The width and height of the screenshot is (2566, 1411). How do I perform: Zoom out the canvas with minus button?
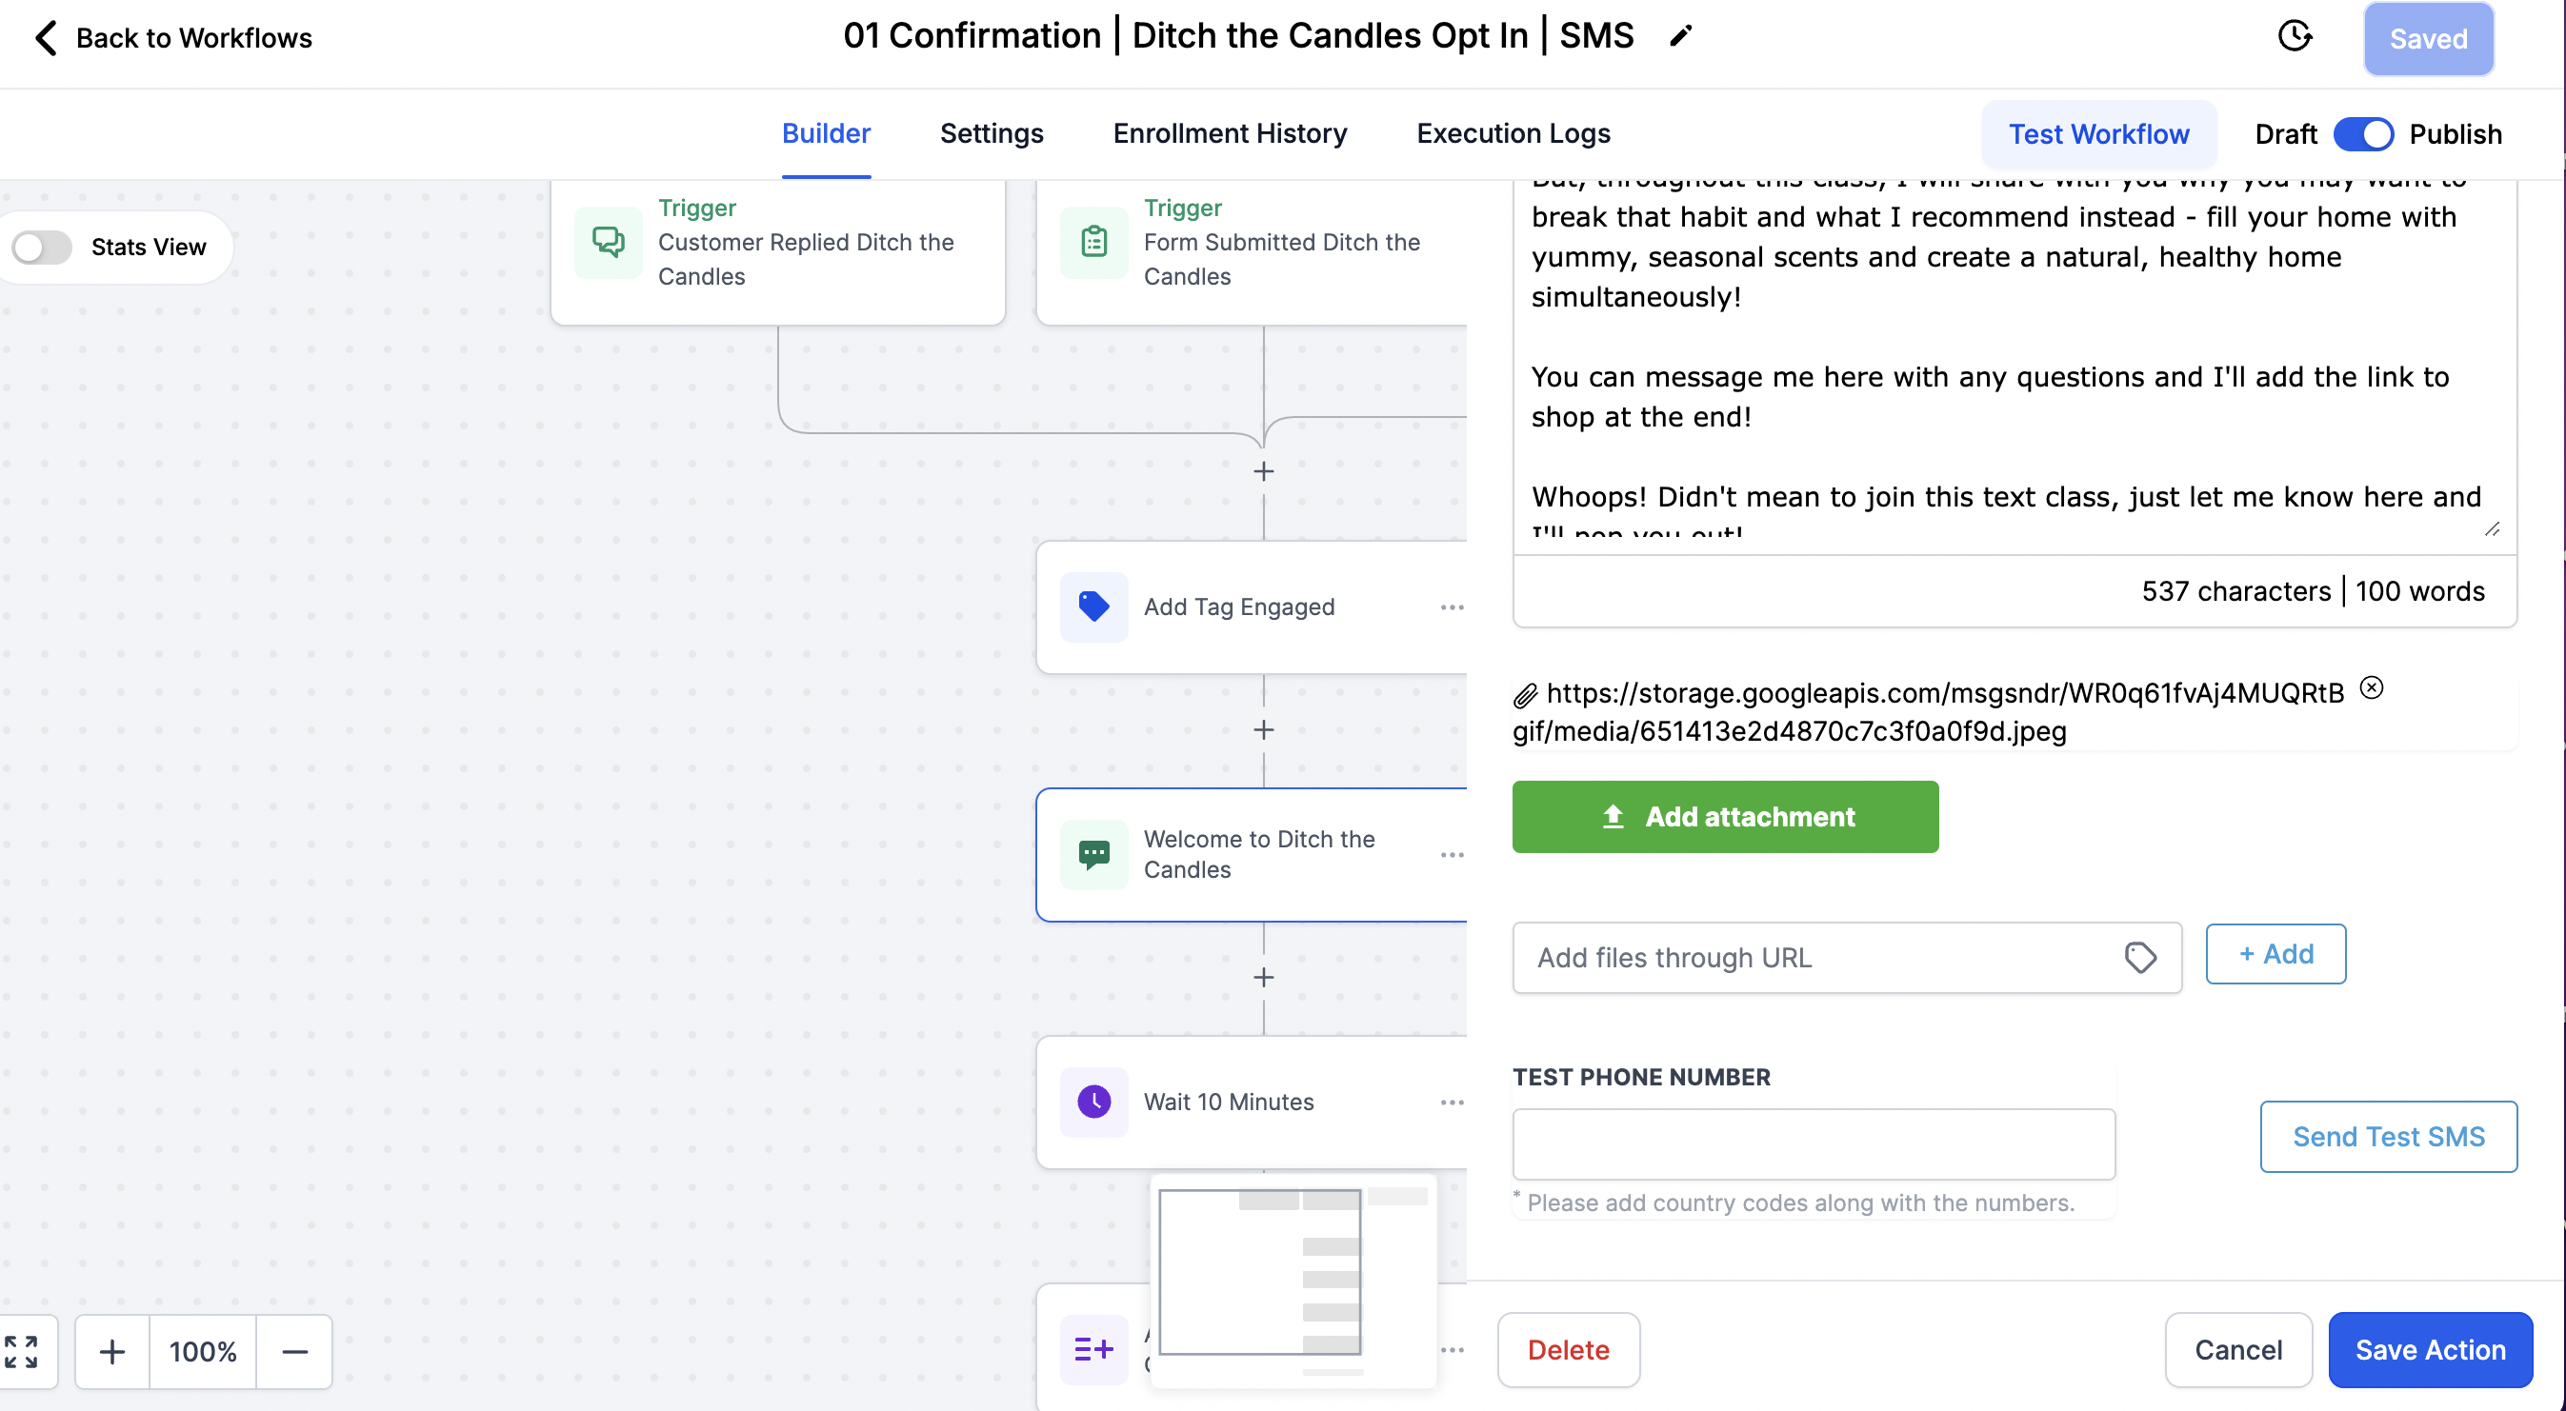click(295, 1351)
